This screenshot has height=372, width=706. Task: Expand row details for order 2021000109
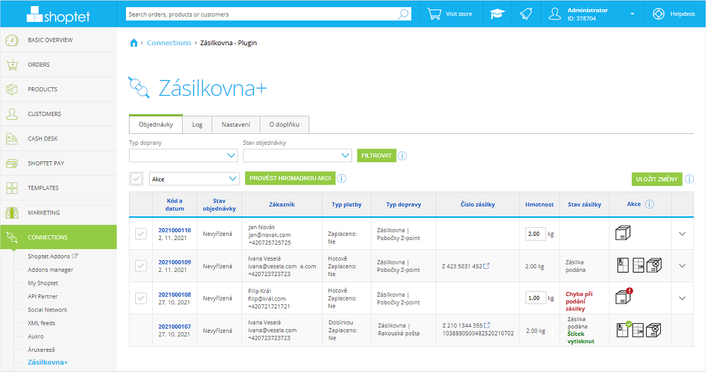click(683, 266)
